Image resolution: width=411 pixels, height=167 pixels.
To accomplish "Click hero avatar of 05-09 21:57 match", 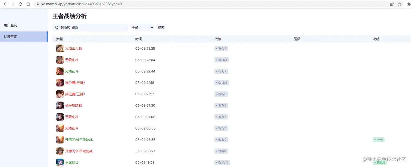I will (x=60, y=94).
